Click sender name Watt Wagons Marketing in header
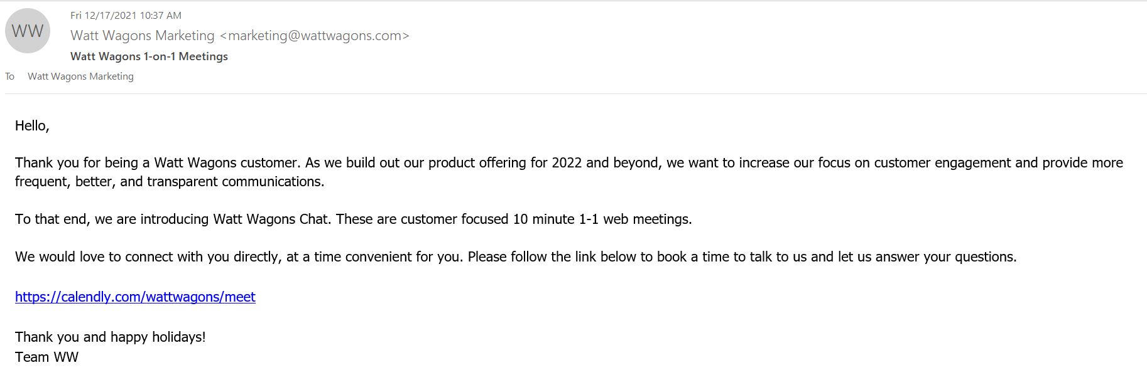The image size is (1147, 380). pos(143,36)
